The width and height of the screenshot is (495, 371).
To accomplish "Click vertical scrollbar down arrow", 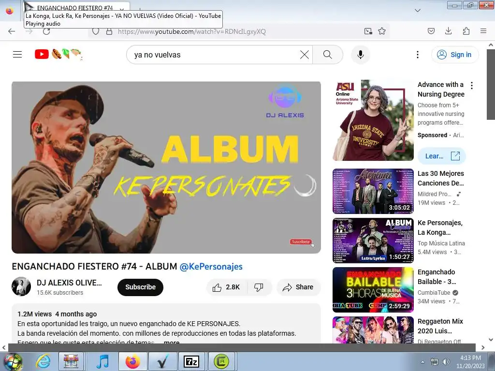I will 491,340.
